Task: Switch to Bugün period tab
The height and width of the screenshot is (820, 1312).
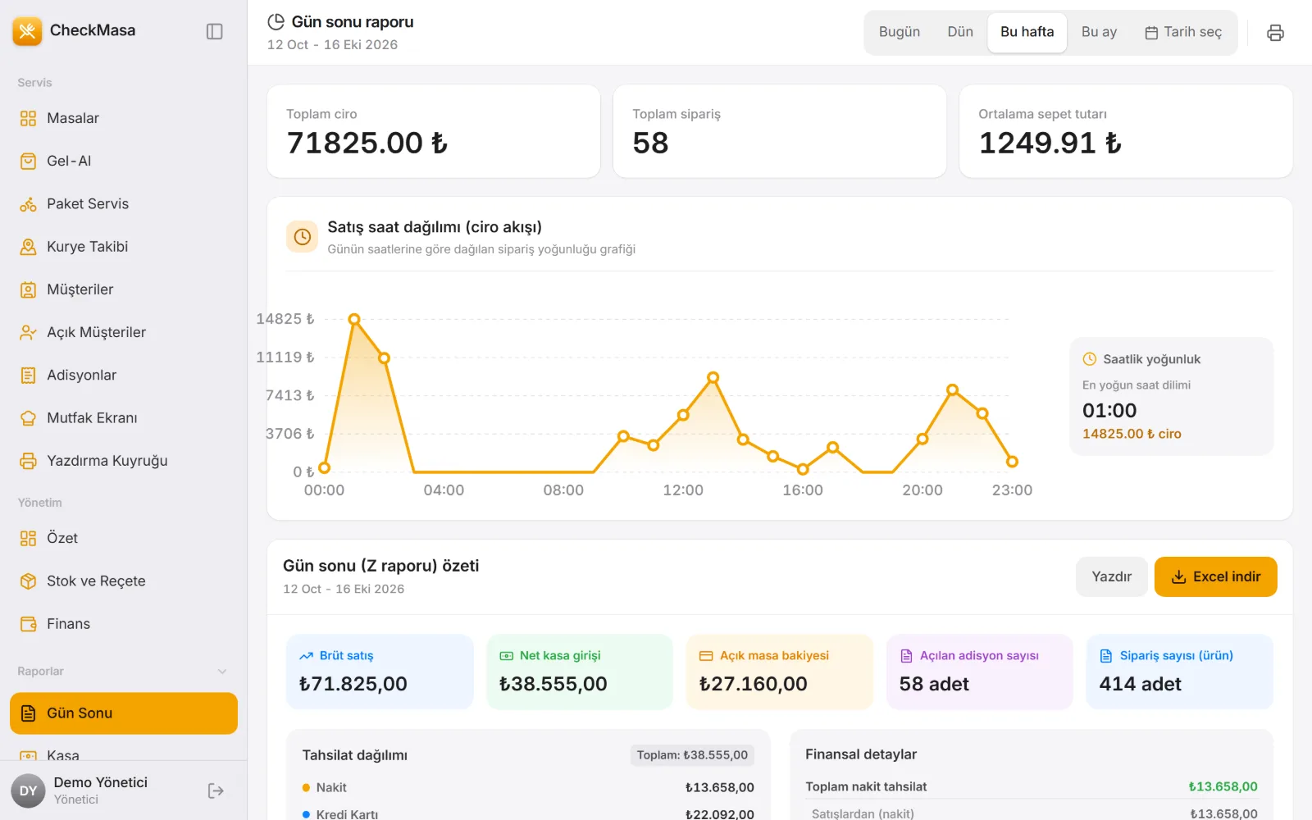Action: tap(900, 32)
